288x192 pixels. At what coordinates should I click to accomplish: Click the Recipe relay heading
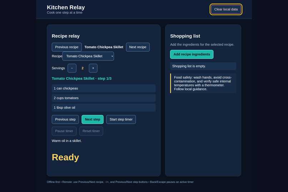pos(66,36)
